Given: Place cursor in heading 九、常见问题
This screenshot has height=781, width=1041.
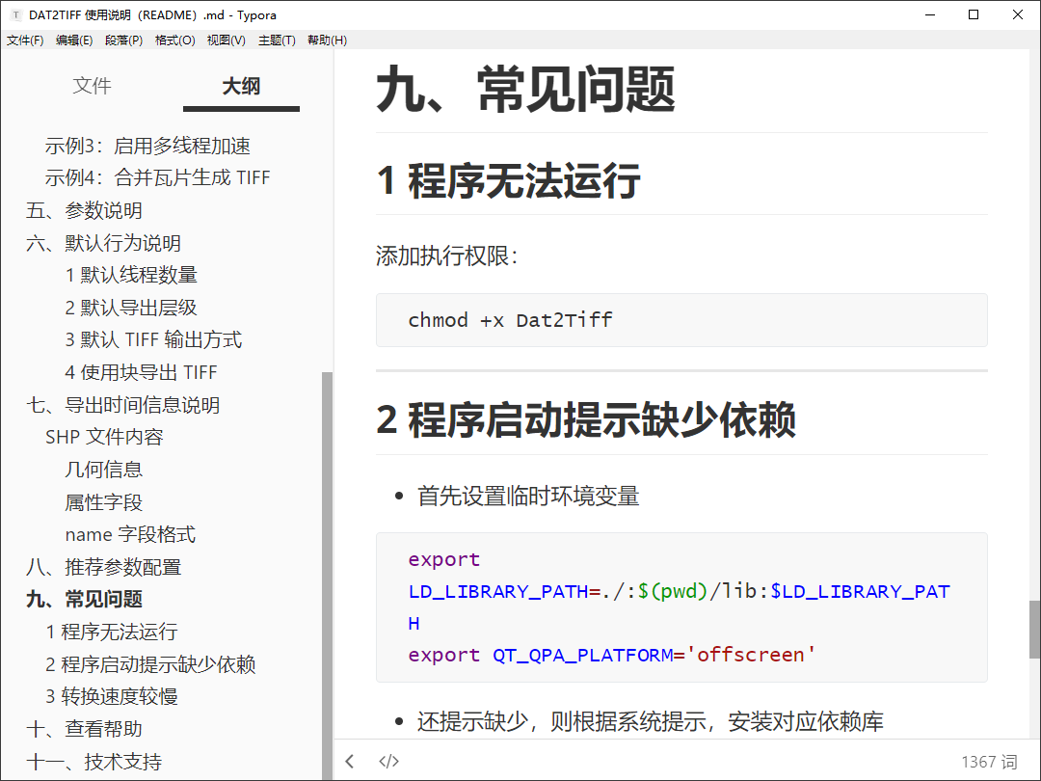Looking at the screenshot, I should 525,90.
